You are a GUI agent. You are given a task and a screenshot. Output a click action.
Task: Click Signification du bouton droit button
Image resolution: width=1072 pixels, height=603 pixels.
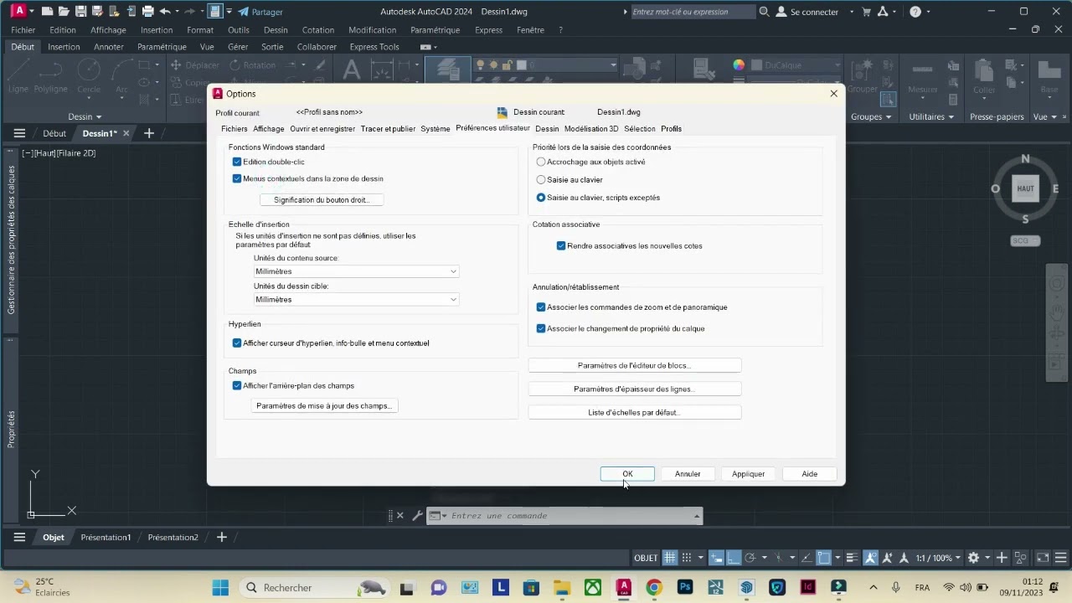(322, 199)
